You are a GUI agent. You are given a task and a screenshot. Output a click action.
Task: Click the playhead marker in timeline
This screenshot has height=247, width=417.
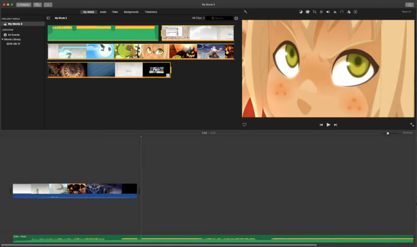141,137
